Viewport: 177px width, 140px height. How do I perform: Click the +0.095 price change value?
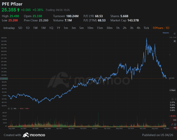tap(26, 10)
